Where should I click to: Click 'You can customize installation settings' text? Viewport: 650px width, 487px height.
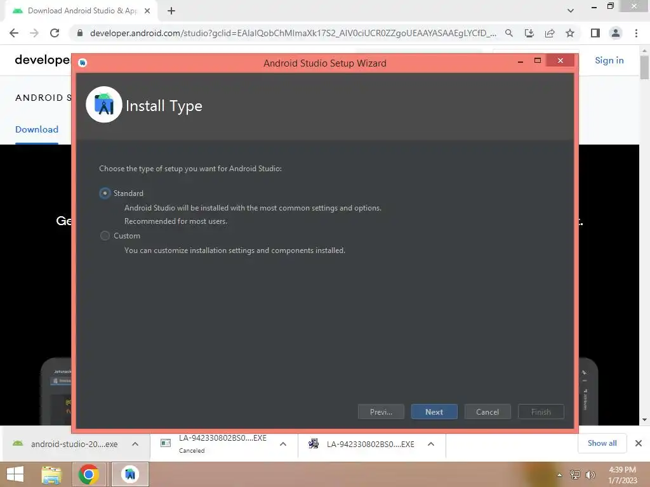coord(235,250)
